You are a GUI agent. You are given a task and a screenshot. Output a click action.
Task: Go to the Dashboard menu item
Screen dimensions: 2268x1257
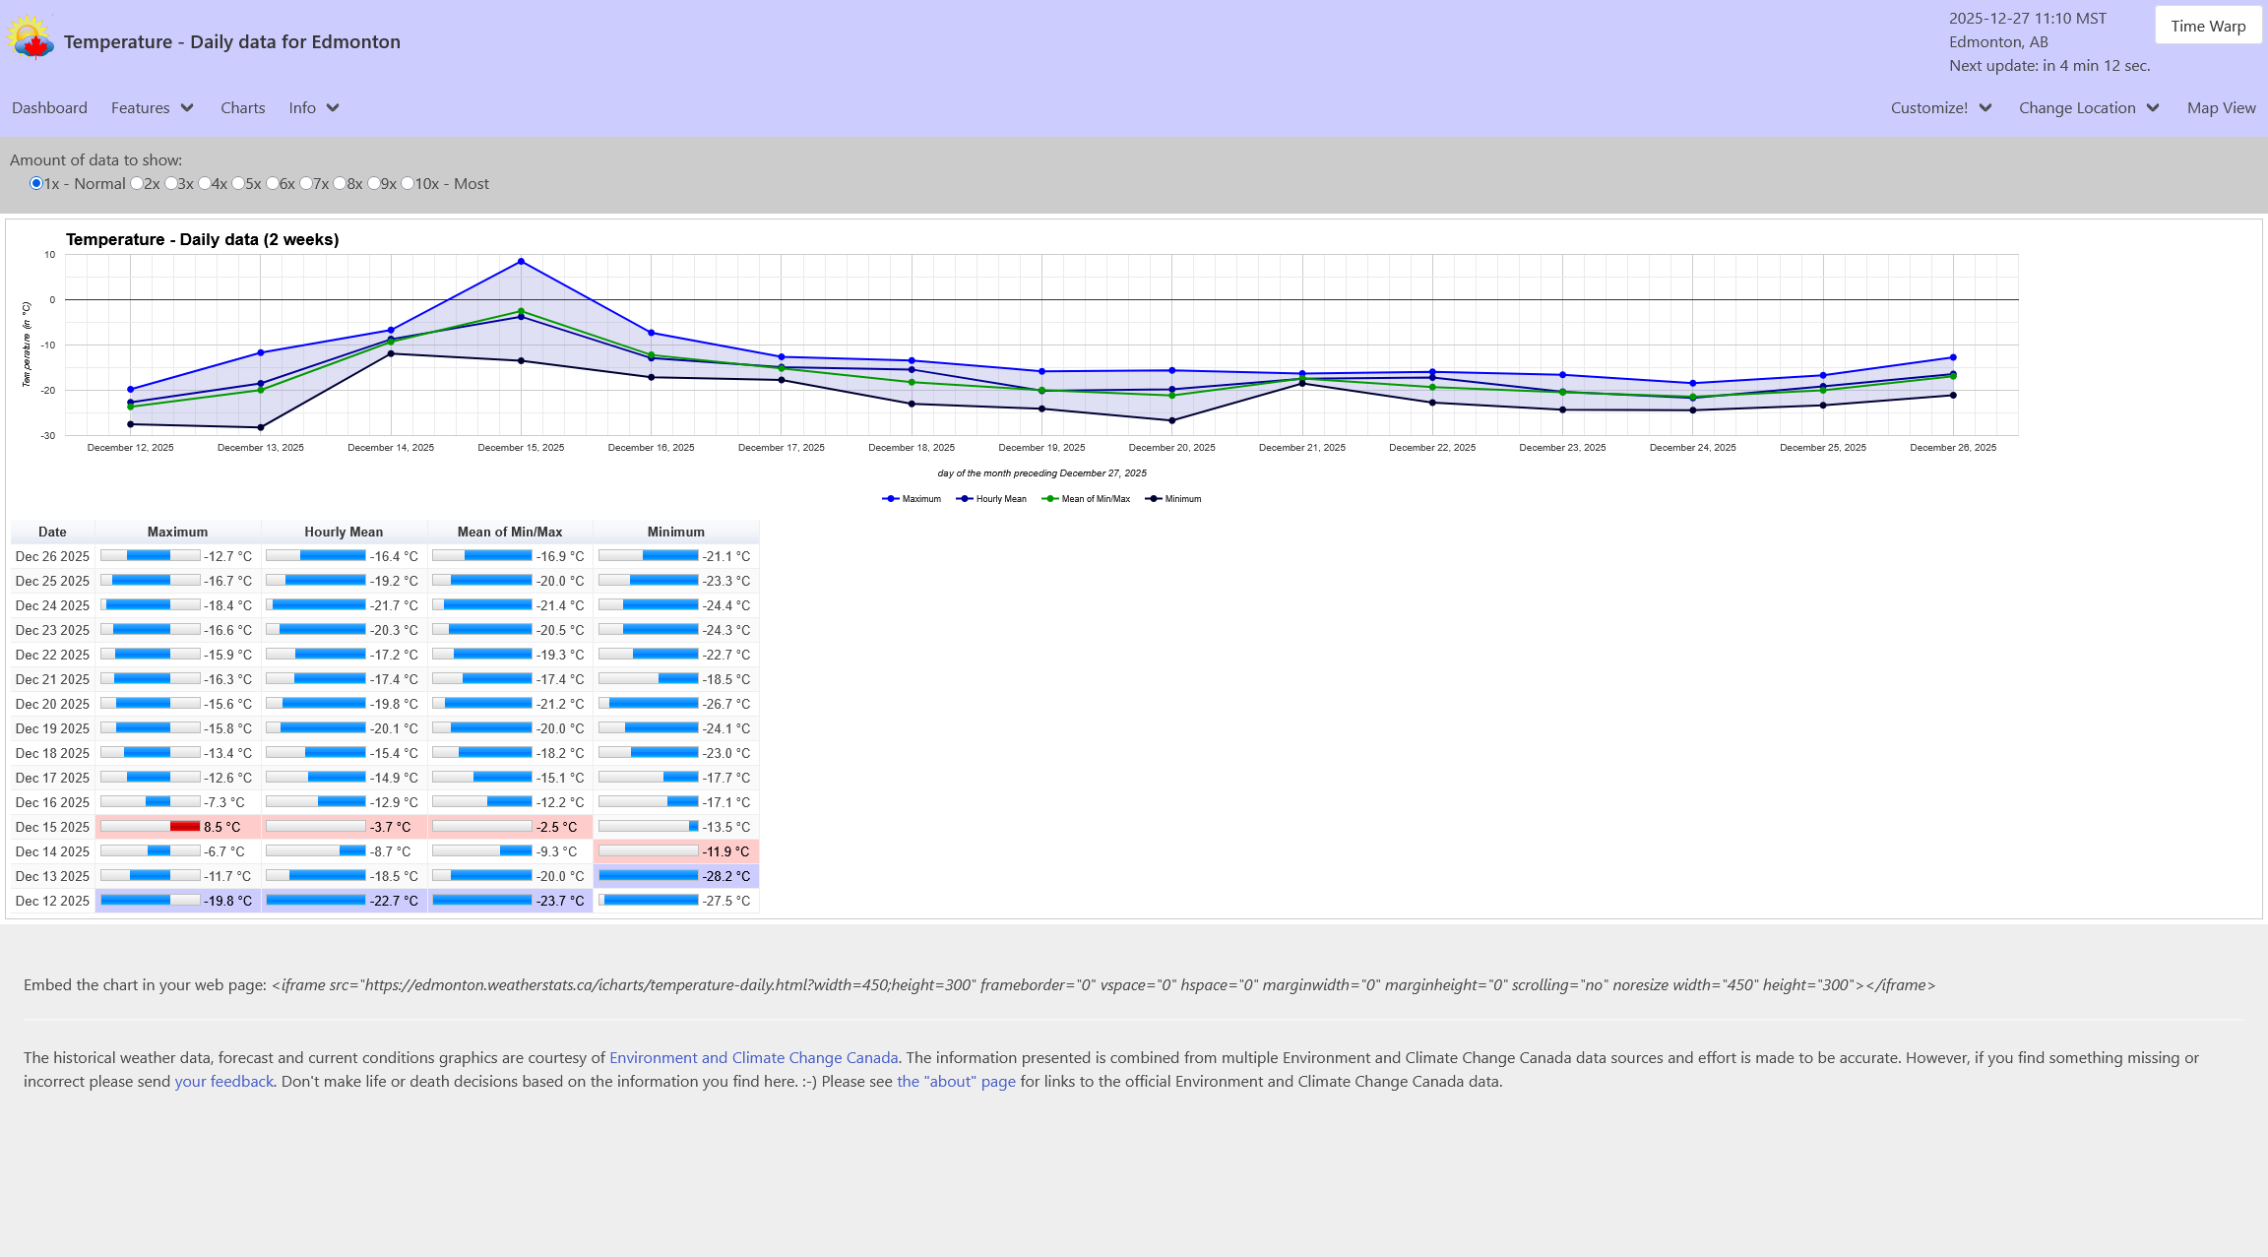coord(49,108)
